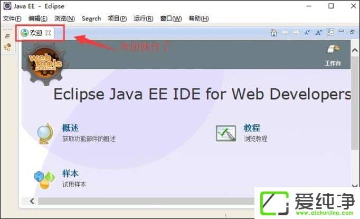
Task: Click the globe icon next to 概述
Action: (x=45, y=134)
